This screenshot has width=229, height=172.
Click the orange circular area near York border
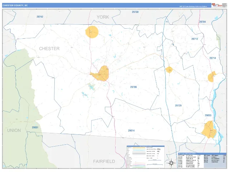tap(92, 32)
